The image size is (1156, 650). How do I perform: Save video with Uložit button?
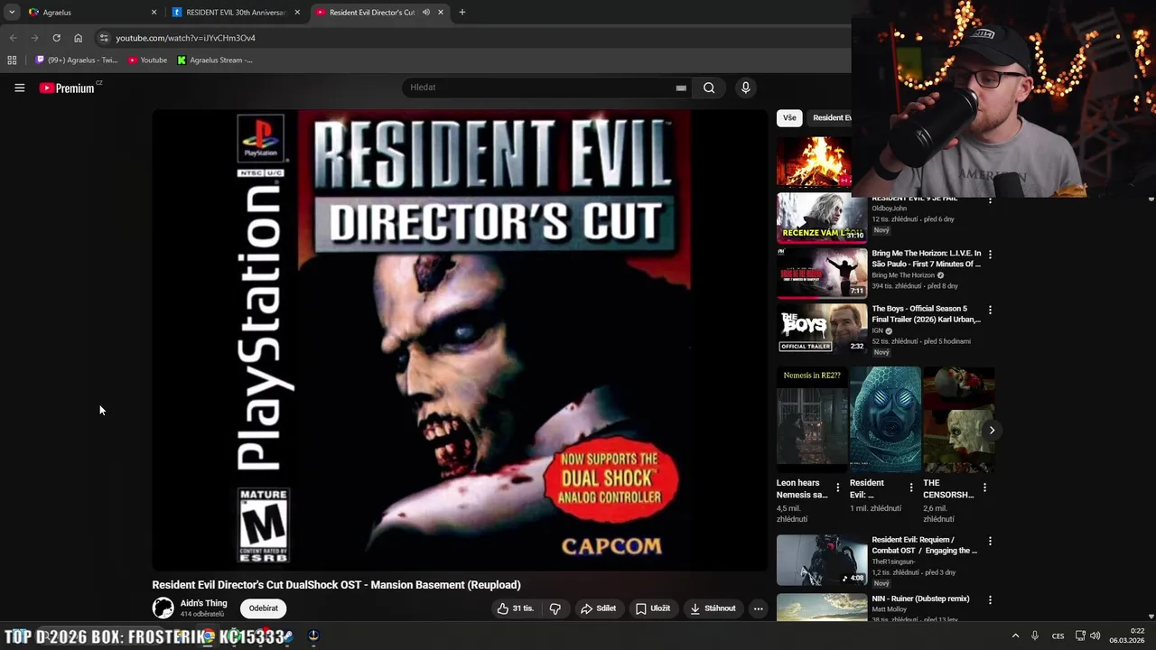pos(653,608)
